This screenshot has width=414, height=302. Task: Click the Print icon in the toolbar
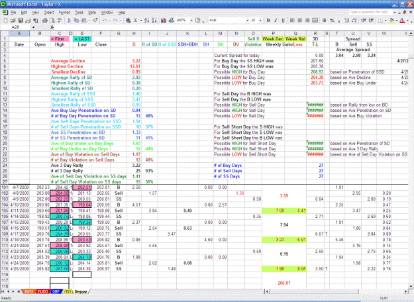click(44, 21)
